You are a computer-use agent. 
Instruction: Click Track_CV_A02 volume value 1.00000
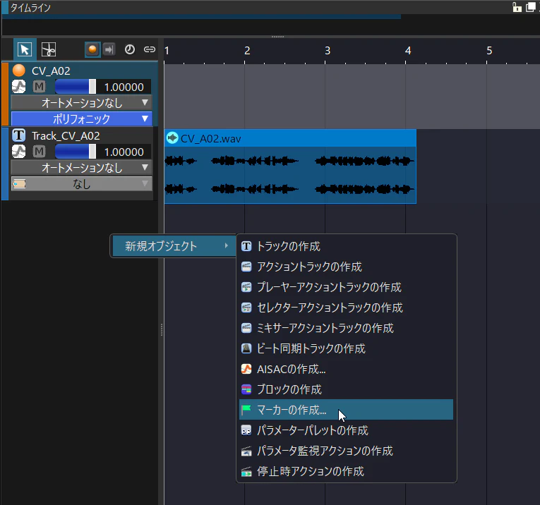tap(124, 152)
